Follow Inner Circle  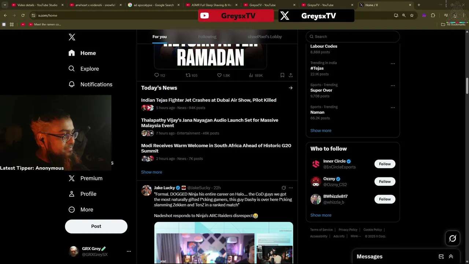point(385,164)
